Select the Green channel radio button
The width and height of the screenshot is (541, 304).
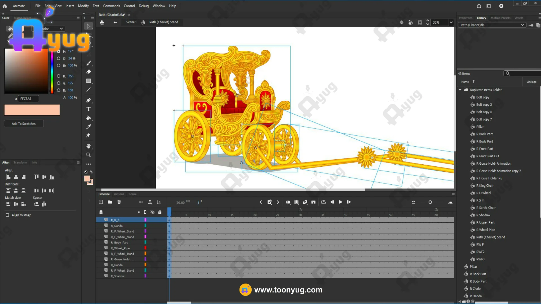coord(59,83)
